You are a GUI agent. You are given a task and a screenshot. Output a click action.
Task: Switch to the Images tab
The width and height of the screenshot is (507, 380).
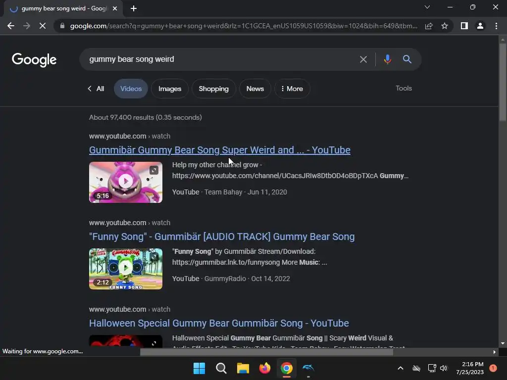[x=170, y=89]
